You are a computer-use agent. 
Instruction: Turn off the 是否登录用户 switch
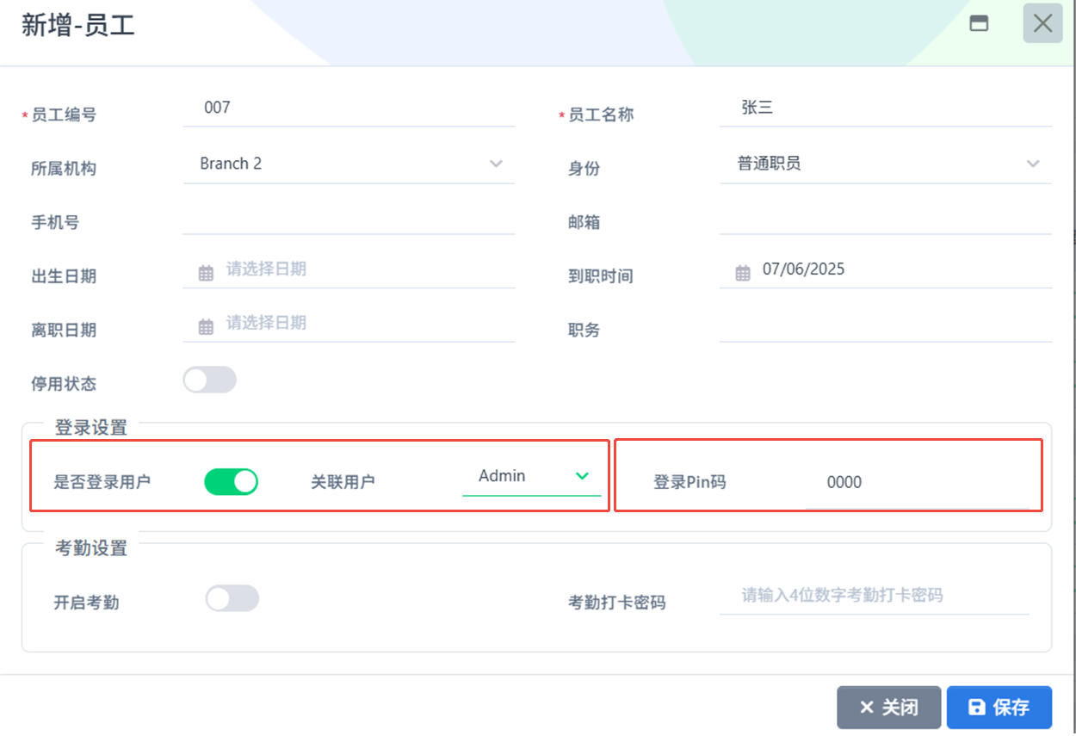click(231, 481)
